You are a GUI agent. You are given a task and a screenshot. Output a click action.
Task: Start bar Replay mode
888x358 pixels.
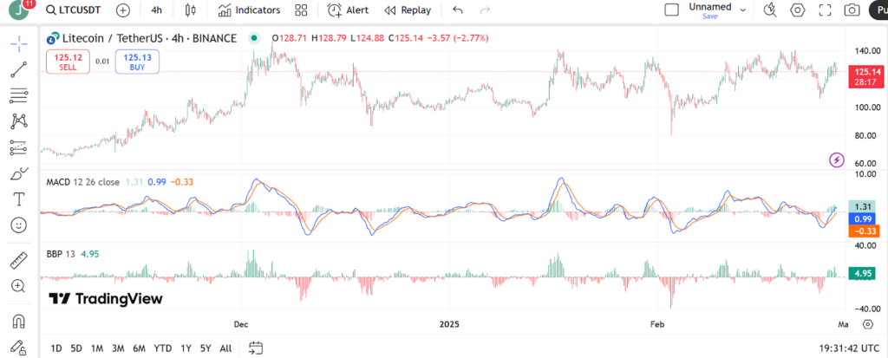pos(408,10)
